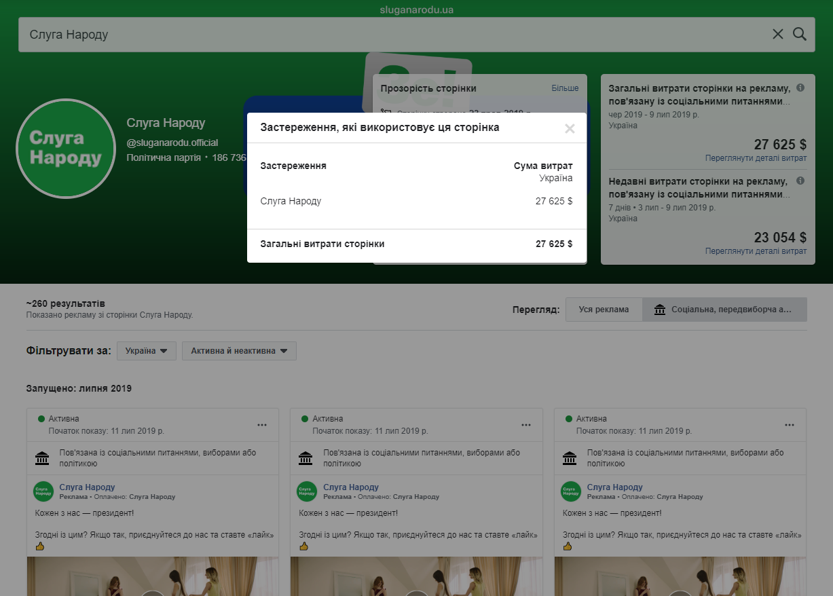The height and width of the screenshot is (596, 833).
Task: Click the political building icon on the third ad card
Action: 570,458
